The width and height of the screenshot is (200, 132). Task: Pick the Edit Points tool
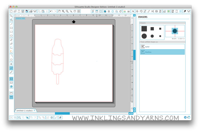(x=11, y=20)
